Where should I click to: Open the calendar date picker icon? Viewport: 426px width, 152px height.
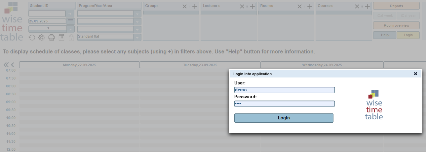click(x=70, y=21)
